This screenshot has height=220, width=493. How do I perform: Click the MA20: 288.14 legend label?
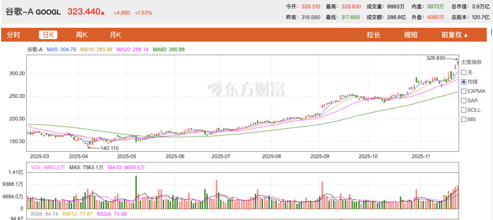point(132,49)
